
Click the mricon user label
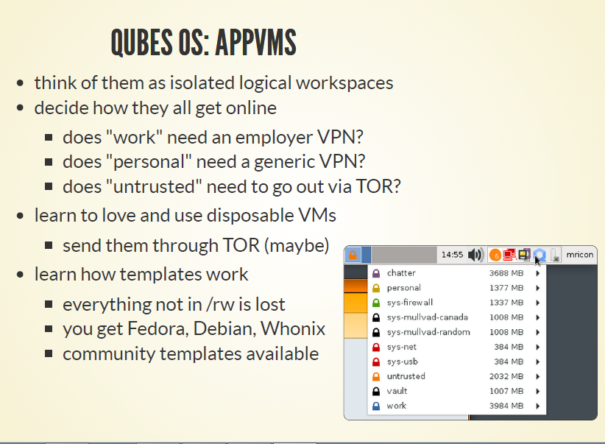click(579, 255)
